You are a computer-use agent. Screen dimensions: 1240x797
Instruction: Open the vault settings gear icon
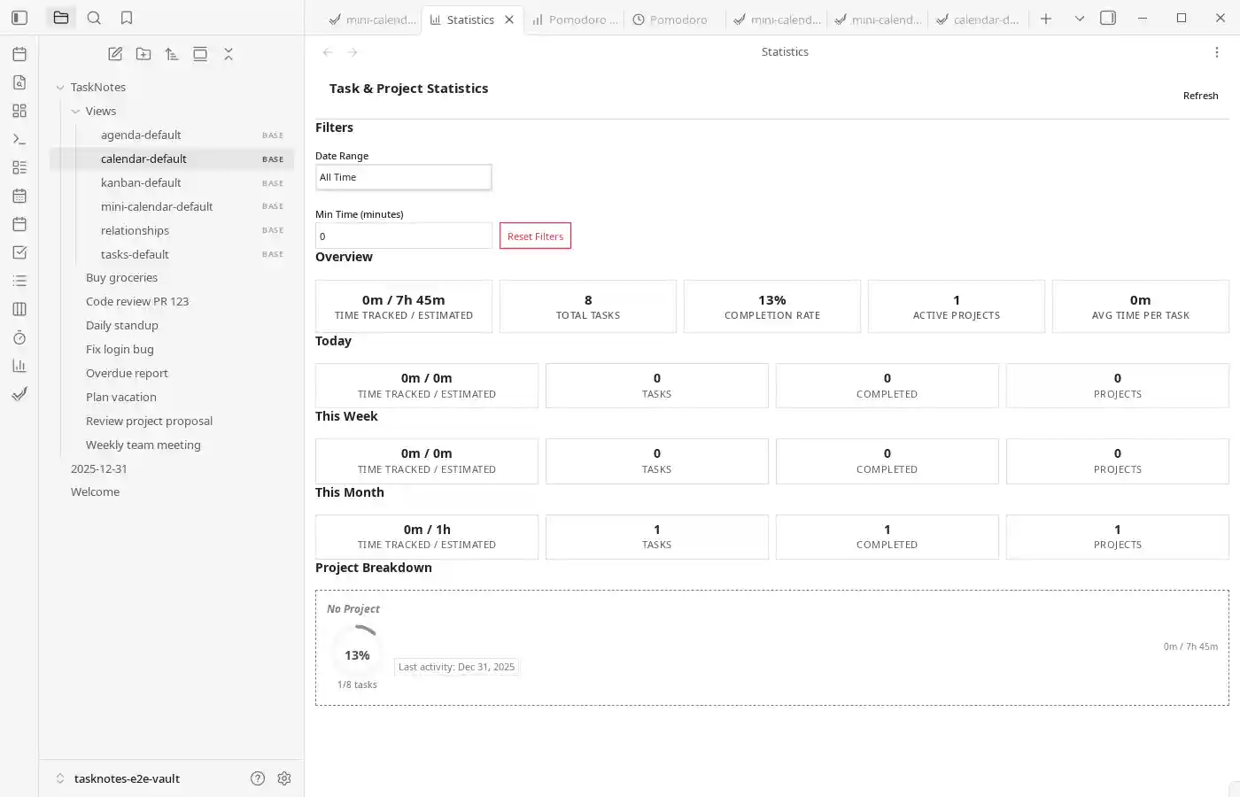284,778
